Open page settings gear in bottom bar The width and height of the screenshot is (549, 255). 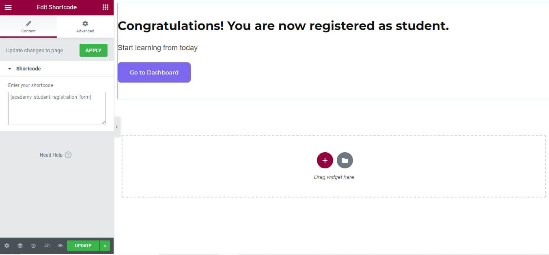pyautogui.click(x=6, y=246)
